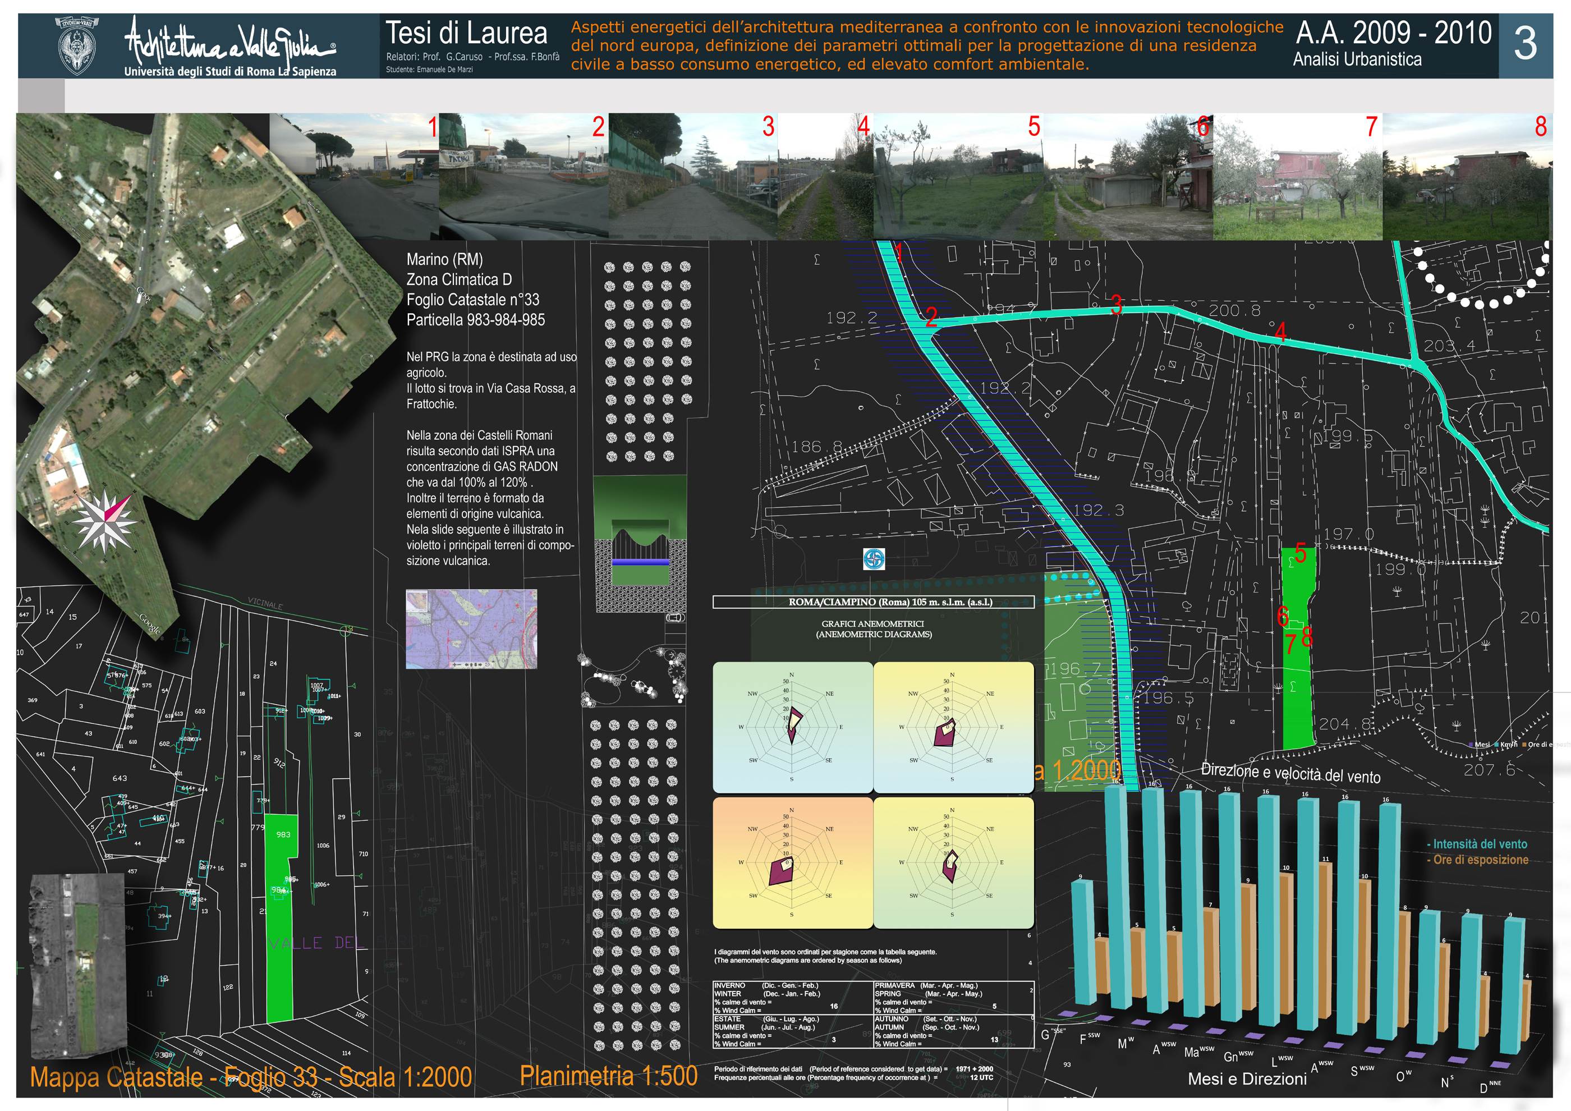Click the teal Km/h legend square
Viewport: 1571px width, 1111px height.
coord(1497,745)
